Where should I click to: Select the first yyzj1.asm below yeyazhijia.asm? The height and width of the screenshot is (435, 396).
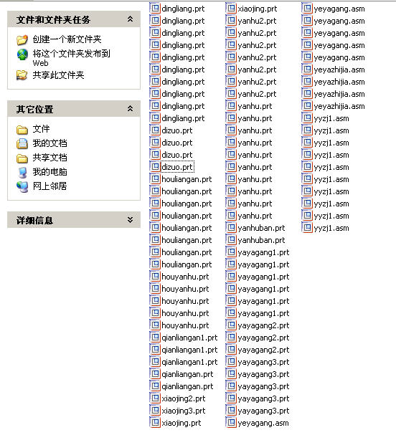[x=331, y=119]
